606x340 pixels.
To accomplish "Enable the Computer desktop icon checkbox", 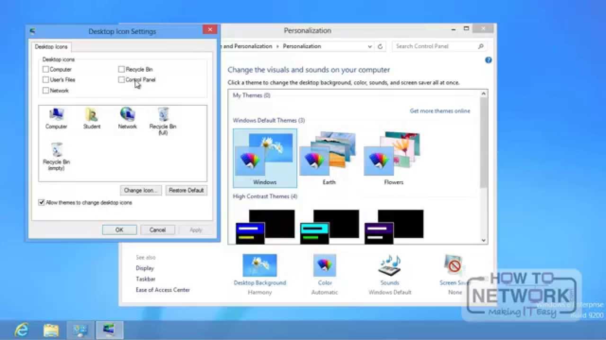I will pyautogui.click(x=46, y=69).
